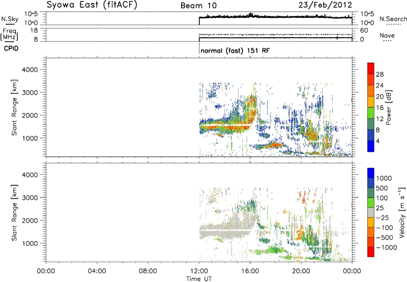Image resolution: width=407 pixels, height=282 pixels.
Task: Click the '08:00' time axis tick label
Action: click(148, 271)
